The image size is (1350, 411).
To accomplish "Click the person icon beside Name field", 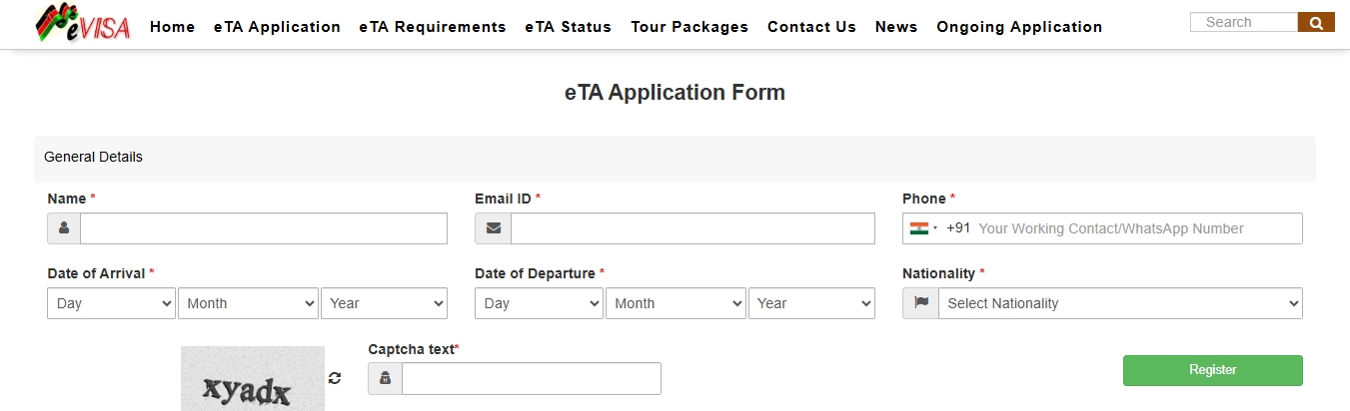I will pyautogui.click(x=64, y=228).
